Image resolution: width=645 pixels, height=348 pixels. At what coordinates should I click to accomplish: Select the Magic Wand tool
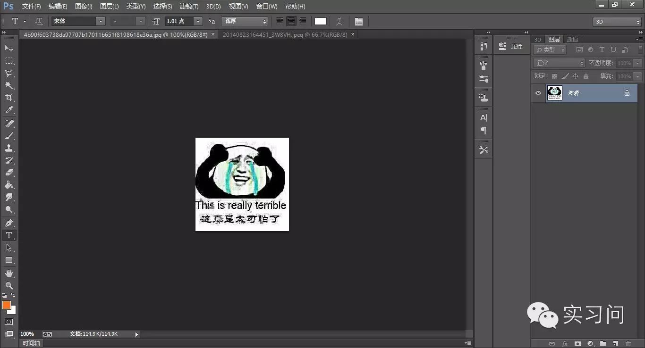(9, 85)
